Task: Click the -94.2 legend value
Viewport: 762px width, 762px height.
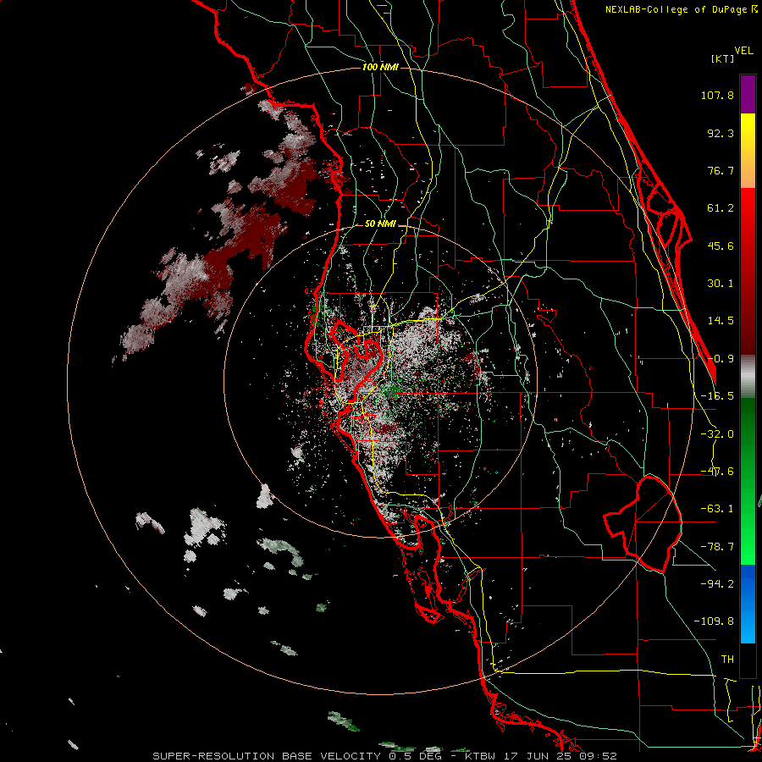Action: coord(717,583)
